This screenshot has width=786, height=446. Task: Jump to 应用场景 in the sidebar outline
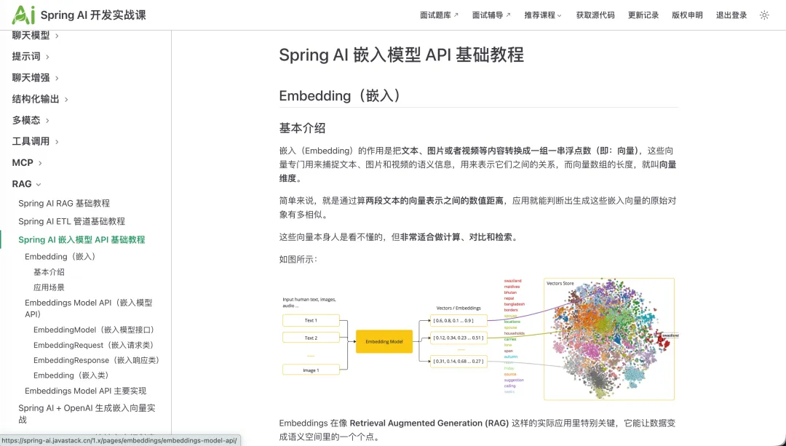(49, 287)
